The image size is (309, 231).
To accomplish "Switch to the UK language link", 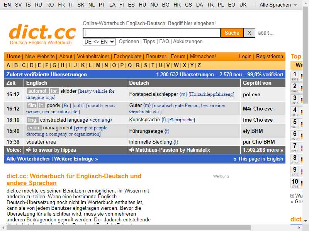I will coord(243,5).
